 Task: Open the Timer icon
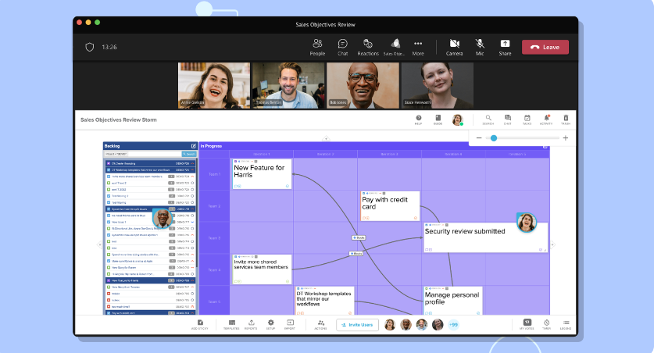(x=546, y=324)
